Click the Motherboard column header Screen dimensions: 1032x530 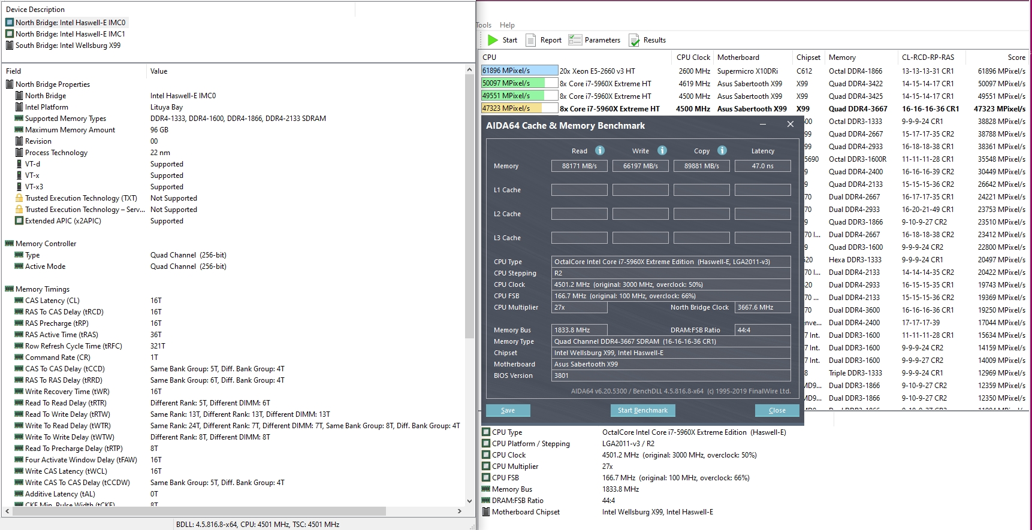(x=753, y=57)
